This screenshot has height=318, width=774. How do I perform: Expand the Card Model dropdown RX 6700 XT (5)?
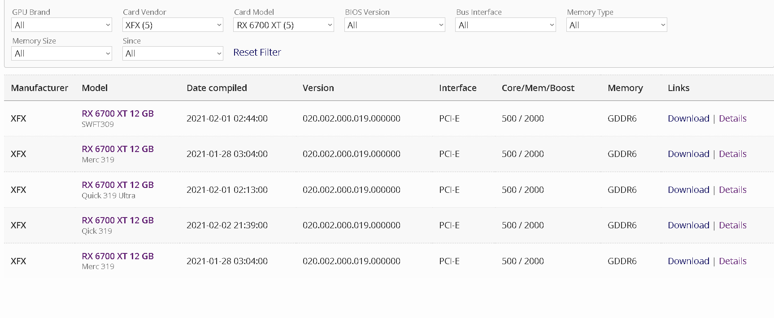pyautogui.click(x=283, y=25)
